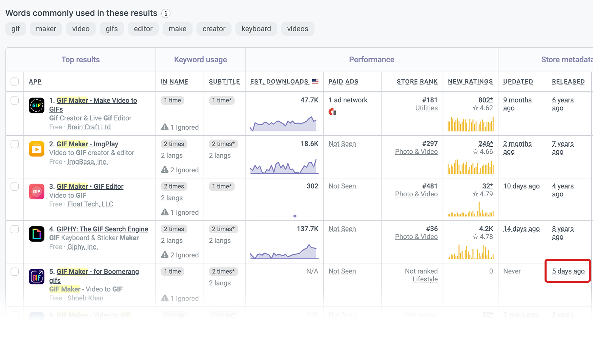The height and width of the screenshot is (345, 593).
Task: Open the Boomerang gifs app icon
Action: click(x=37, y=277)
